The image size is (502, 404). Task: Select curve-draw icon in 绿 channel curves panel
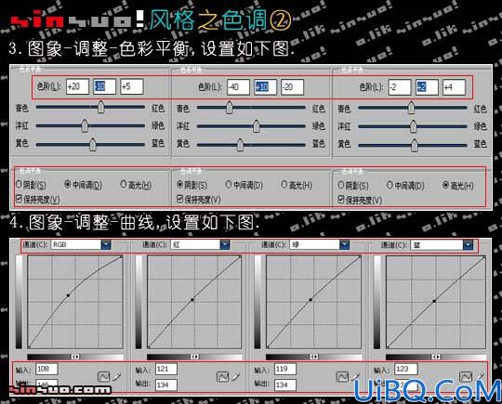point(342,376)
